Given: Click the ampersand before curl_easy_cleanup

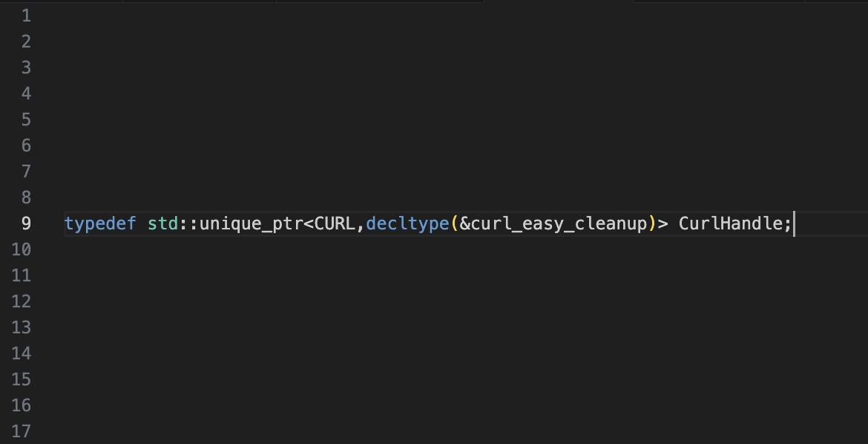Looking at the screenshot, I should (x=464, y=223).
